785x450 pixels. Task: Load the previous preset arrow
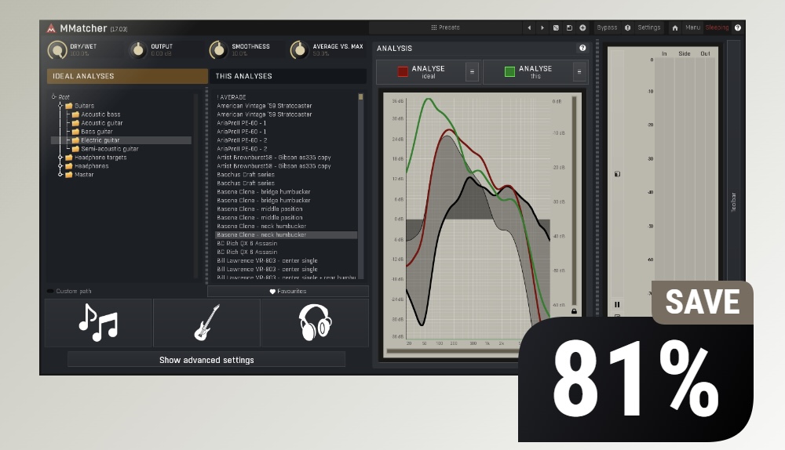(x=529, y=28)
